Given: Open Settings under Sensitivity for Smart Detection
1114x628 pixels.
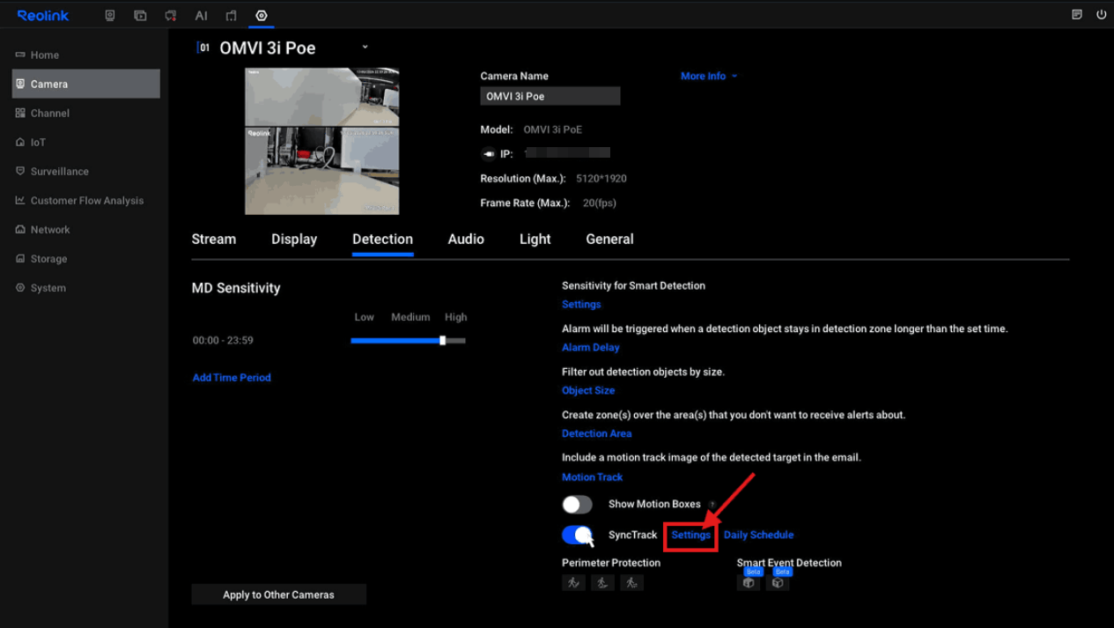Looking at the screenshot, I should [581, 304].
